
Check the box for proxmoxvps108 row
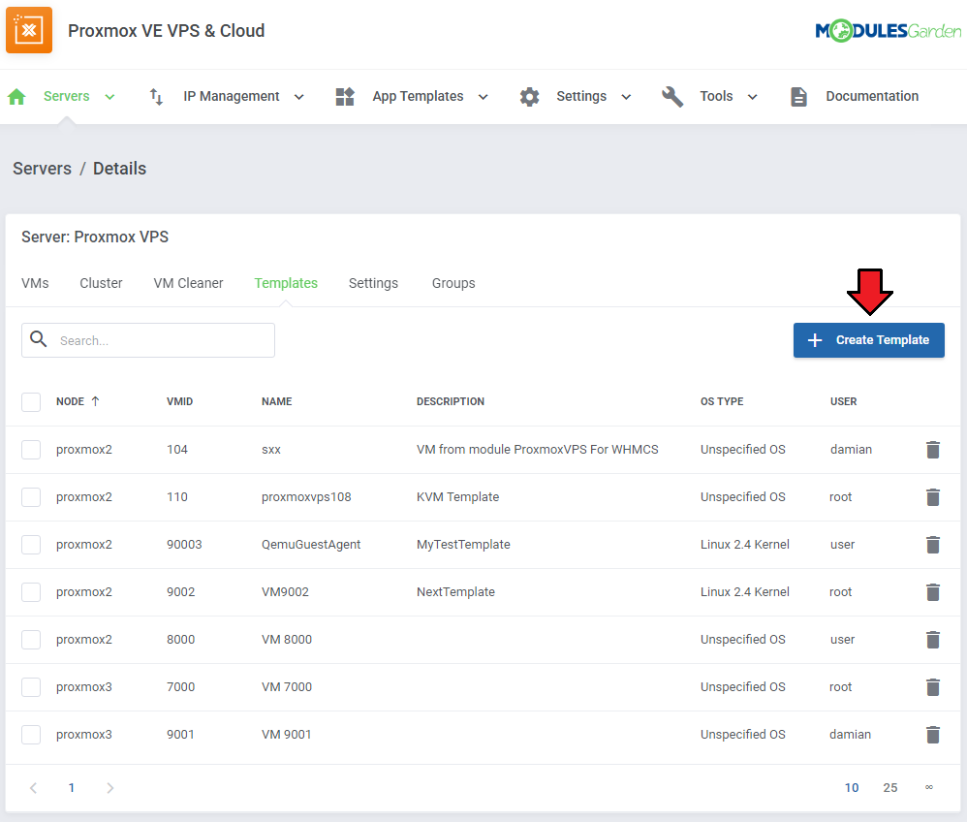point(31,496)
